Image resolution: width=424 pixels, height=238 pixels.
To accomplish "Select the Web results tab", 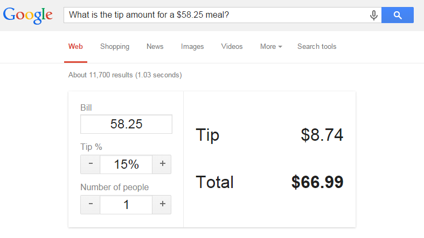I will point(75,47).
